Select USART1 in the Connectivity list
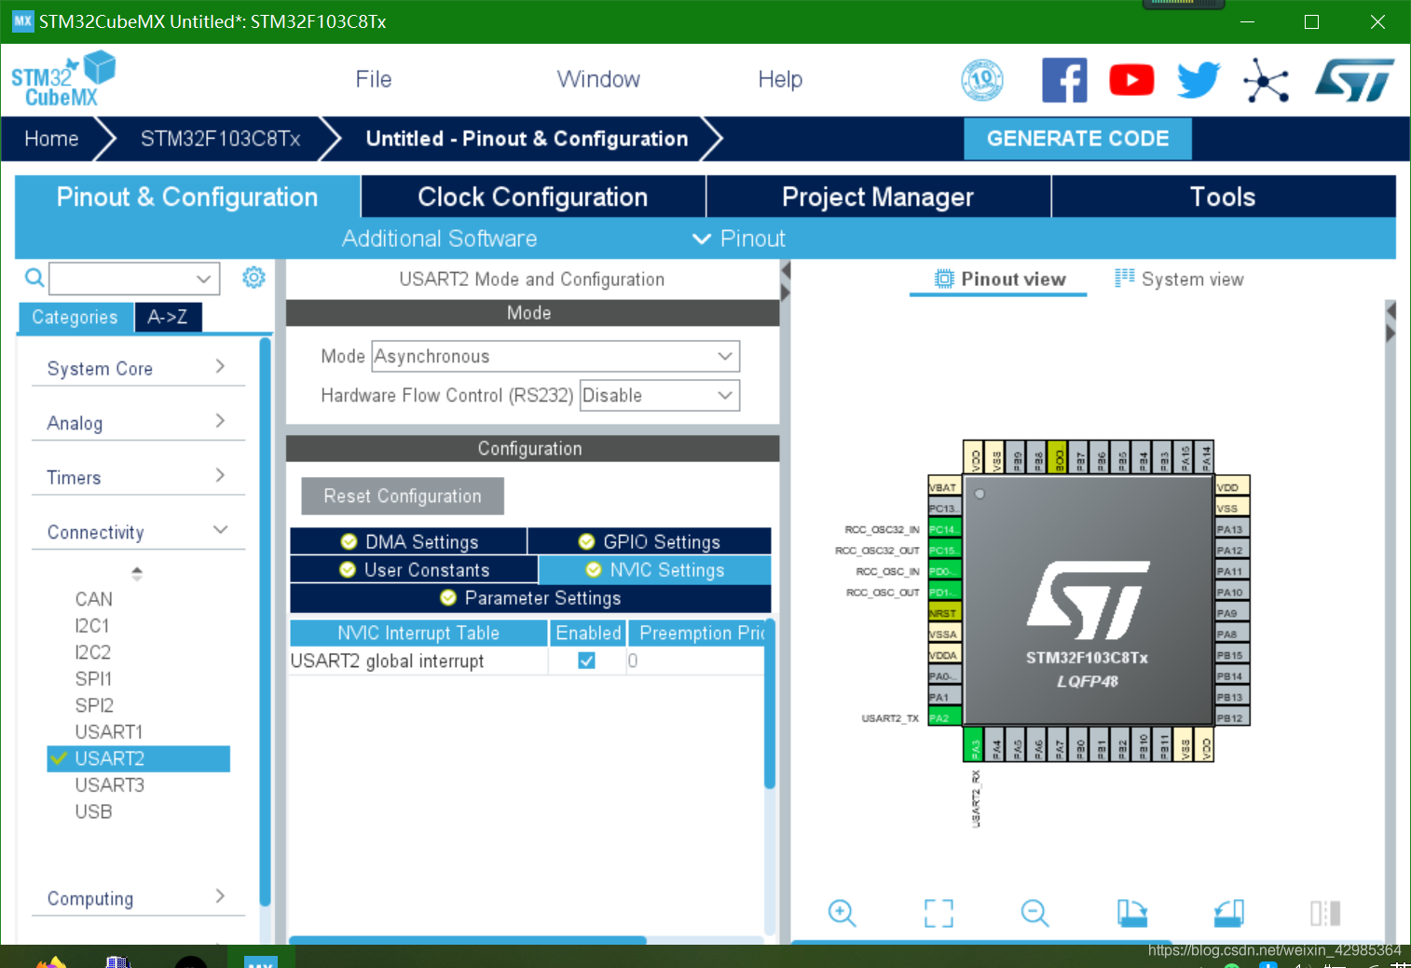The image size is (1411, 968). (x=109, y=731)
